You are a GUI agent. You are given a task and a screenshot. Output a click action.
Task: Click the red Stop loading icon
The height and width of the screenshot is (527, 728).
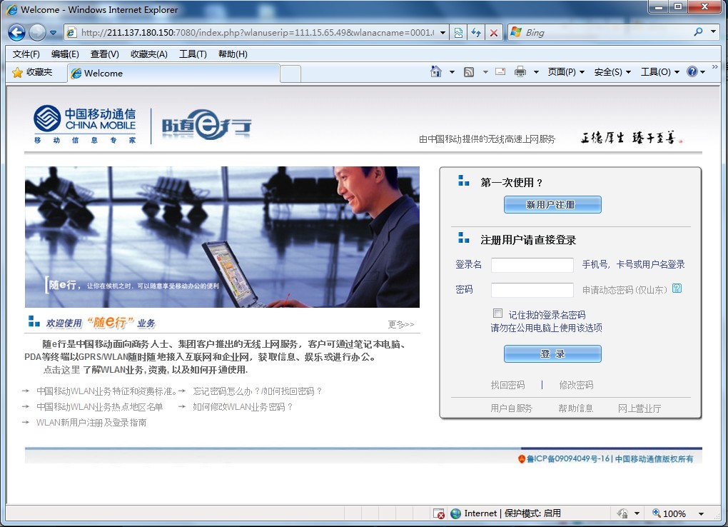point(493,32)
